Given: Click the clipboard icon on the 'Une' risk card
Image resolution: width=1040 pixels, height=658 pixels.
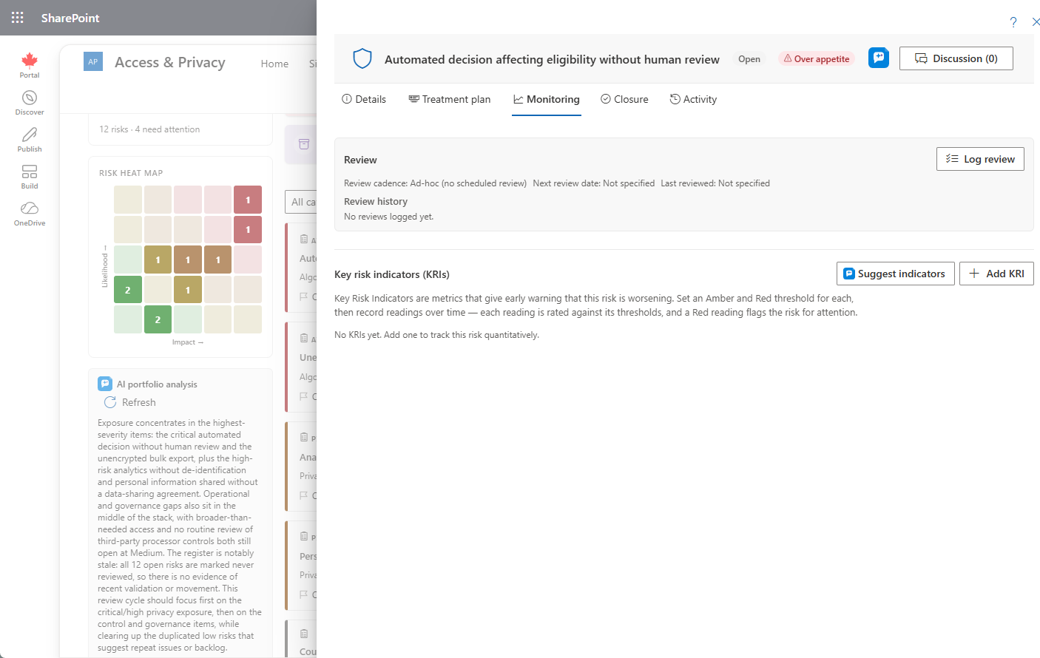Looking at the screenshot, I should pyautogui.click(x=304, y=338).
